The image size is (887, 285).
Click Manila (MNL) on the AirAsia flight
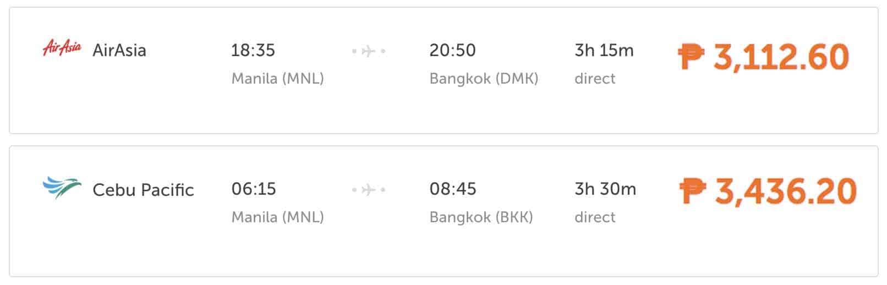[x=277, y=78]
